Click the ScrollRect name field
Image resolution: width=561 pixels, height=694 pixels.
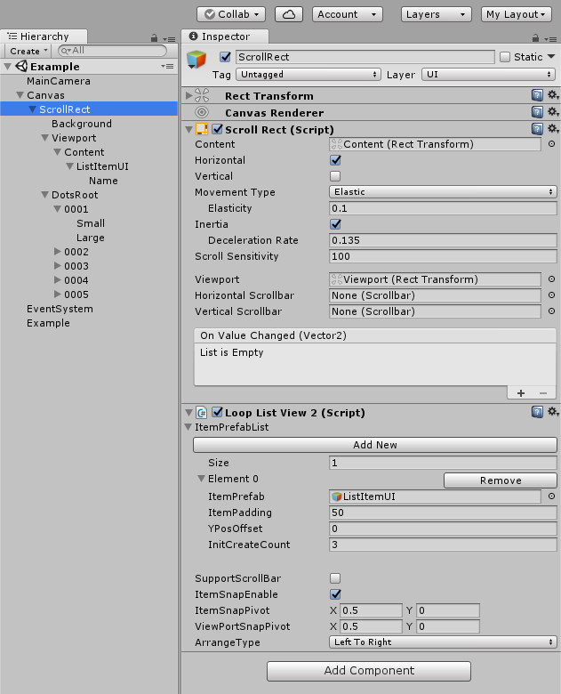(x=365, y=57)
